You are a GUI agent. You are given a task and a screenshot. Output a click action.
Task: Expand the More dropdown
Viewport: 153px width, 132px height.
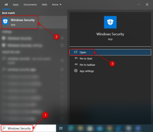(57, 4)
